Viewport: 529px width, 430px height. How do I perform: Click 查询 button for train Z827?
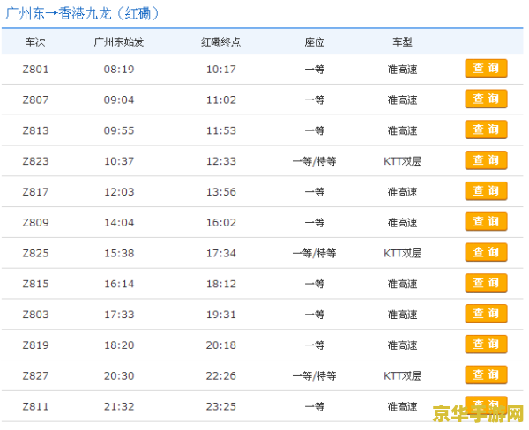(x=486, y=375)
